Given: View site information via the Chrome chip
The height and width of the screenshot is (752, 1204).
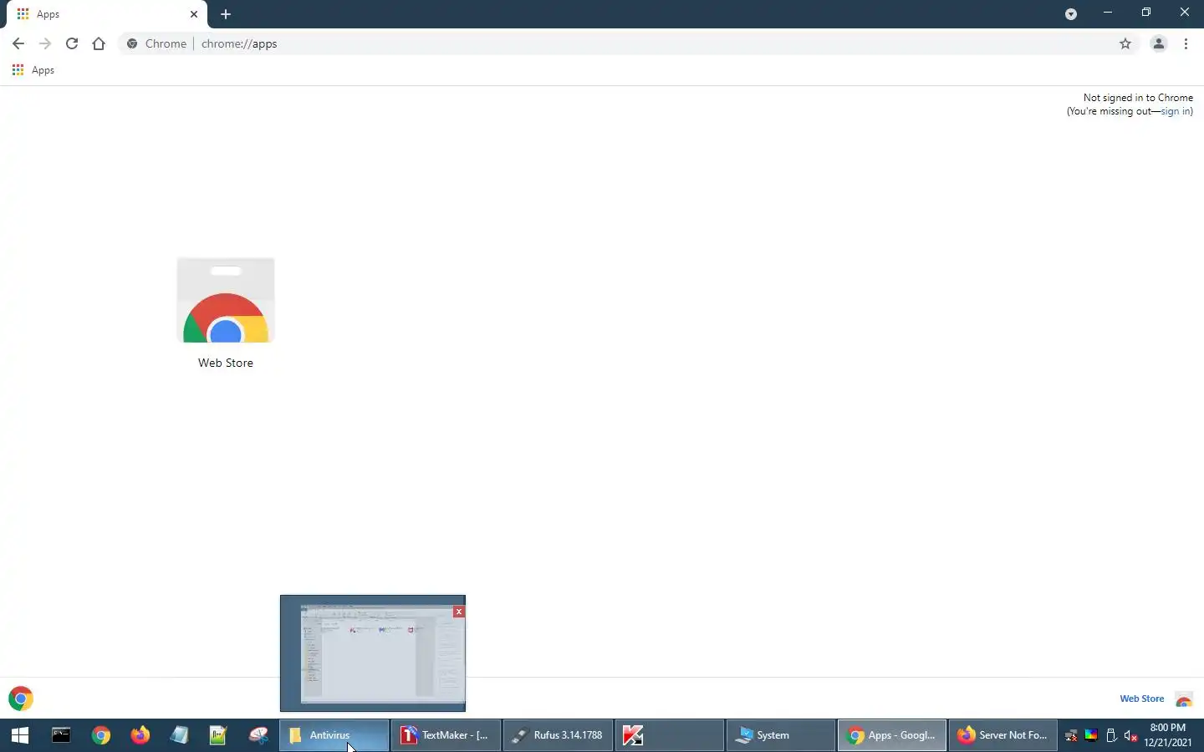Looking at the screenshot, I should click(x=156, y=43).
